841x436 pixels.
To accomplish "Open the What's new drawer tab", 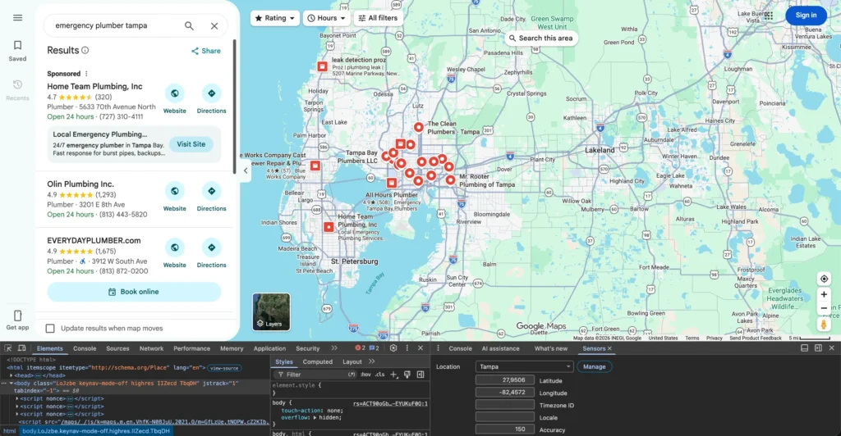I will (551, 348).
